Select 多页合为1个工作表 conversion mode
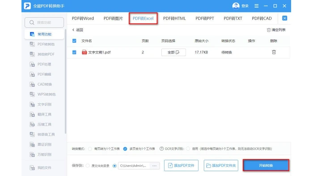Viewport: 313px width, 176px height. click(x=125, y=149)
